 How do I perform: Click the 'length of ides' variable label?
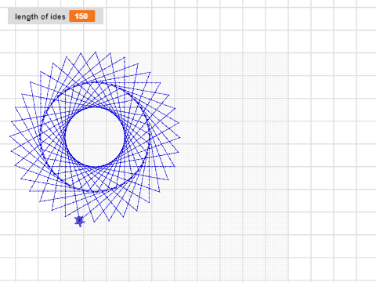(40, 16)
